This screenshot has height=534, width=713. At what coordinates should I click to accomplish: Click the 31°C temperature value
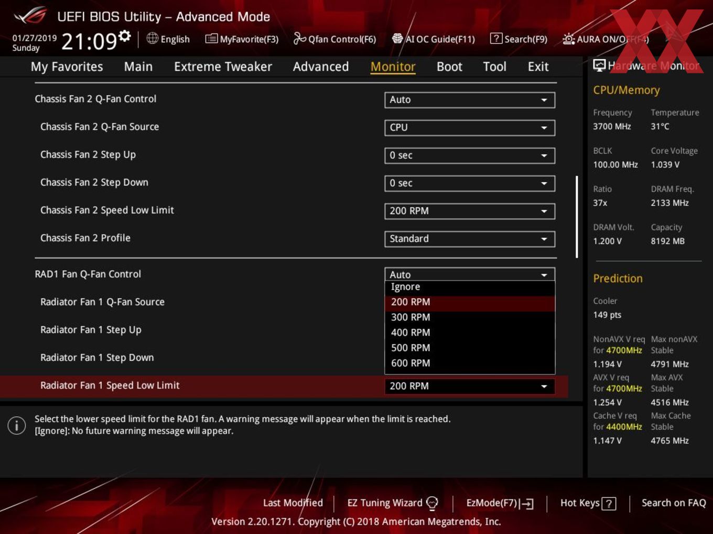coord(660,127)
